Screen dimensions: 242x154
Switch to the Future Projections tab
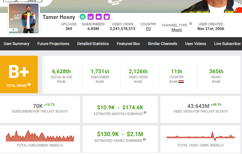tap(53, 44)
